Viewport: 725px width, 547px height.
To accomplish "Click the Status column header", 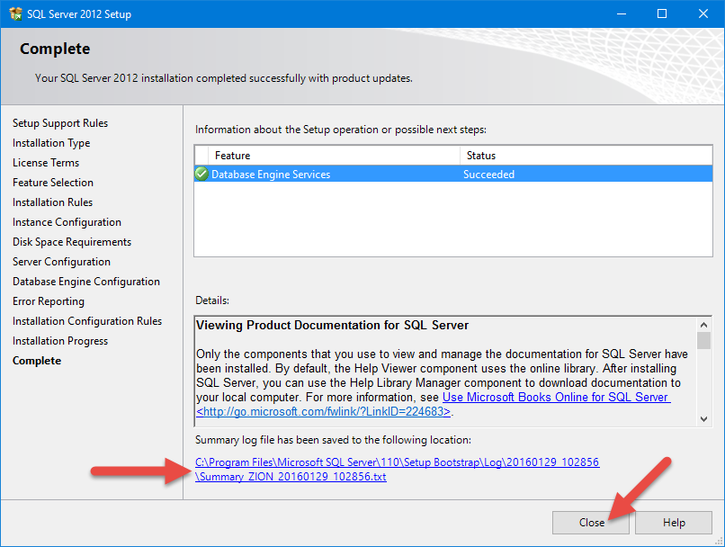I will 480,156.
